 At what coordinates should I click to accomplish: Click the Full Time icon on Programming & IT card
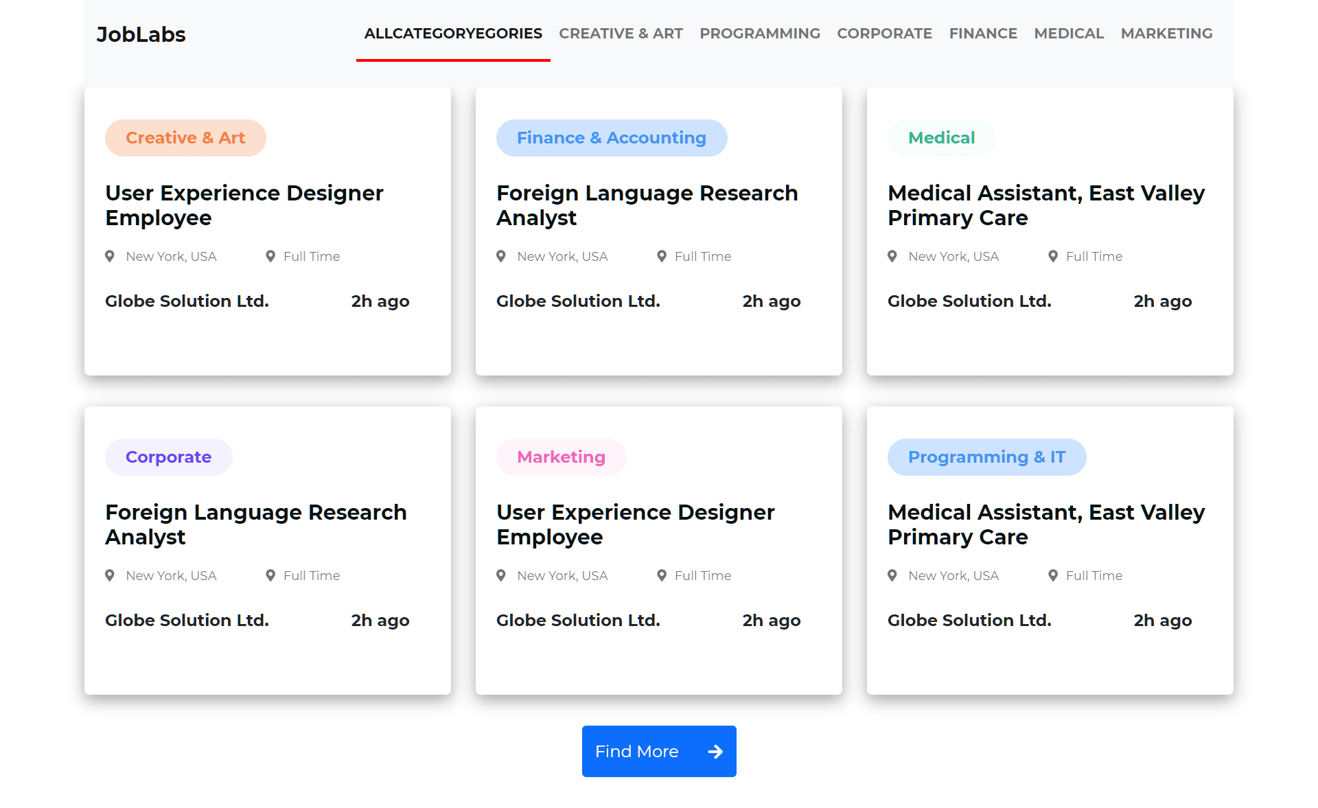(x=1052, y=575)
